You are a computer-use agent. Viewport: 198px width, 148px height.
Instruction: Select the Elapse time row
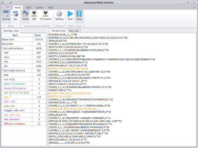tap(23, 39)
